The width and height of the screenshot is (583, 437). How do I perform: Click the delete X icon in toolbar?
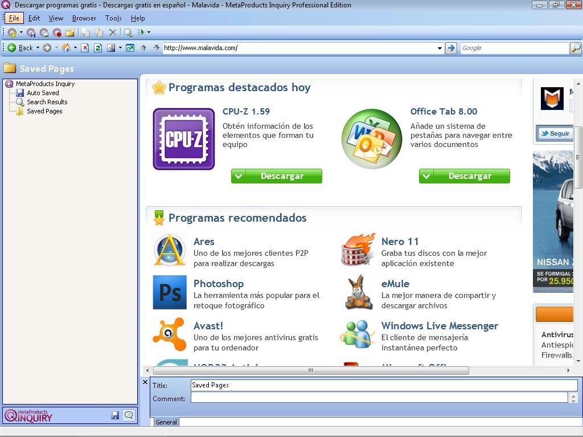[113, 32]
